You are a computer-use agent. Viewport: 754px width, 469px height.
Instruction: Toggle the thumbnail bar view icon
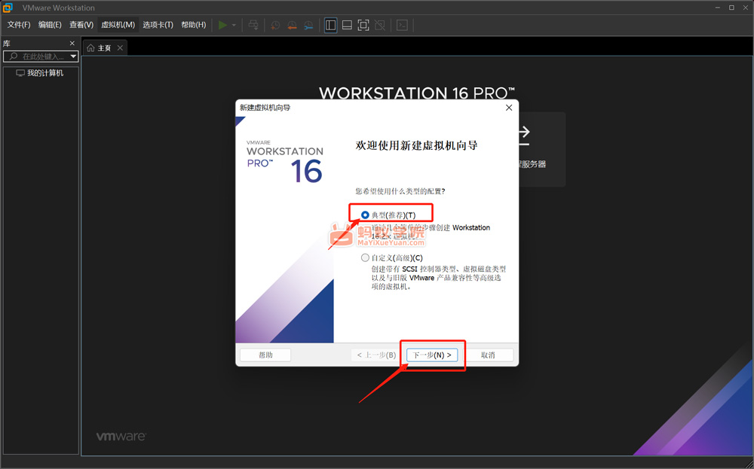tap(347, 25)
